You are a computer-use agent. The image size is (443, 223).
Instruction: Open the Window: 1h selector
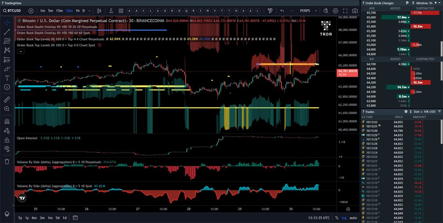pos(425,3)
